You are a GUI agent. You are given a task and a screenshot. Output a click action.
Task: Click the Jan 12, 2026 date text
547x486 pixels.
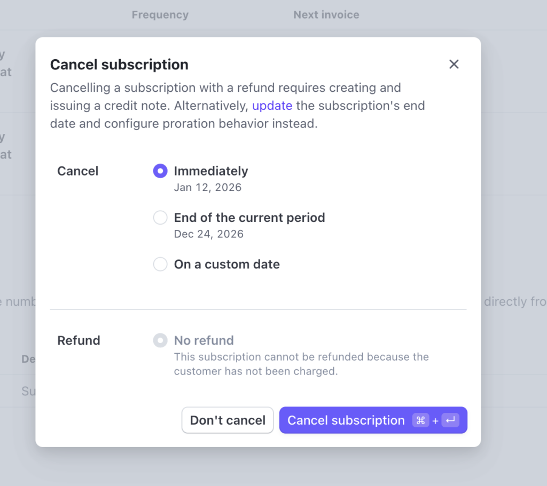pos(208,187)
